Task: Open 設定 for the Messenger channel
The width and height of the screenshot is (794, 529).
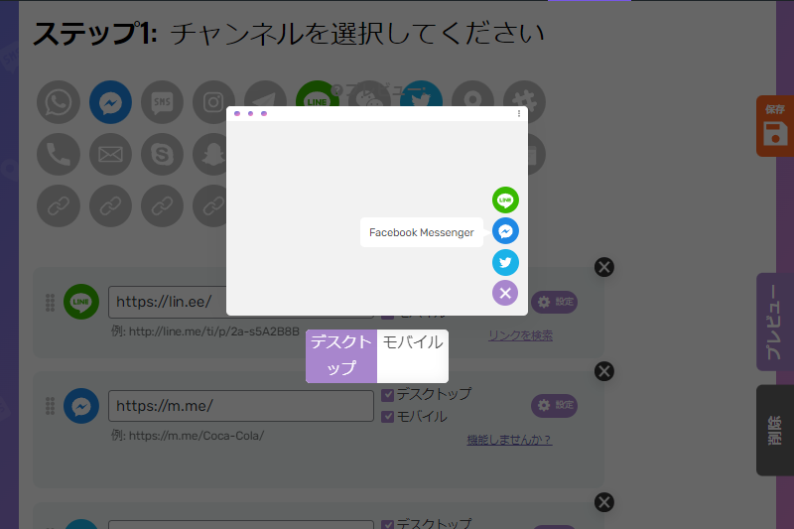Action: 555,406
